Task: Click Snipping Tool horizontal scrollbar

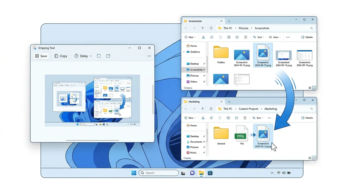Action: (92, 140)
